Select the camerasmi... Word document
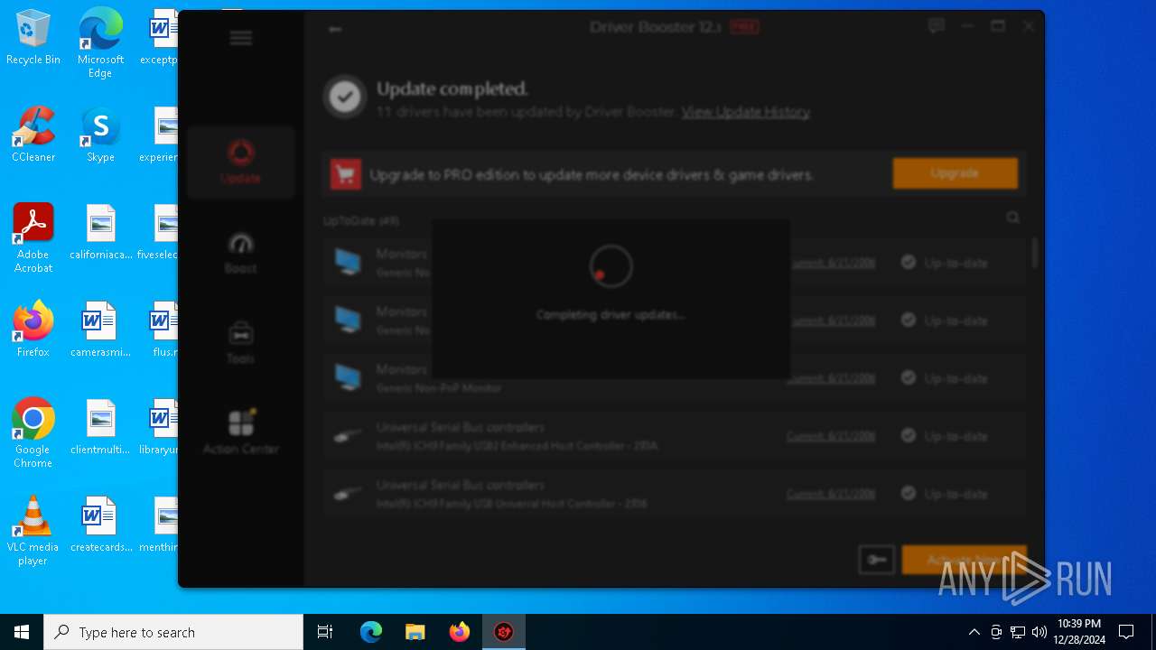The image size is (1156, 650). pyautogui.click(x=100, y=330)
